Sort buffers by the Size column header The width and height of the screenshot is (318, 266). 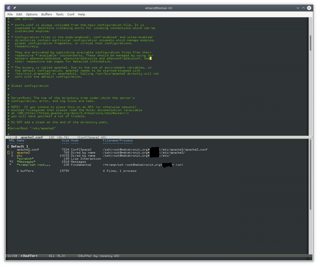click(x=65, y=141)
